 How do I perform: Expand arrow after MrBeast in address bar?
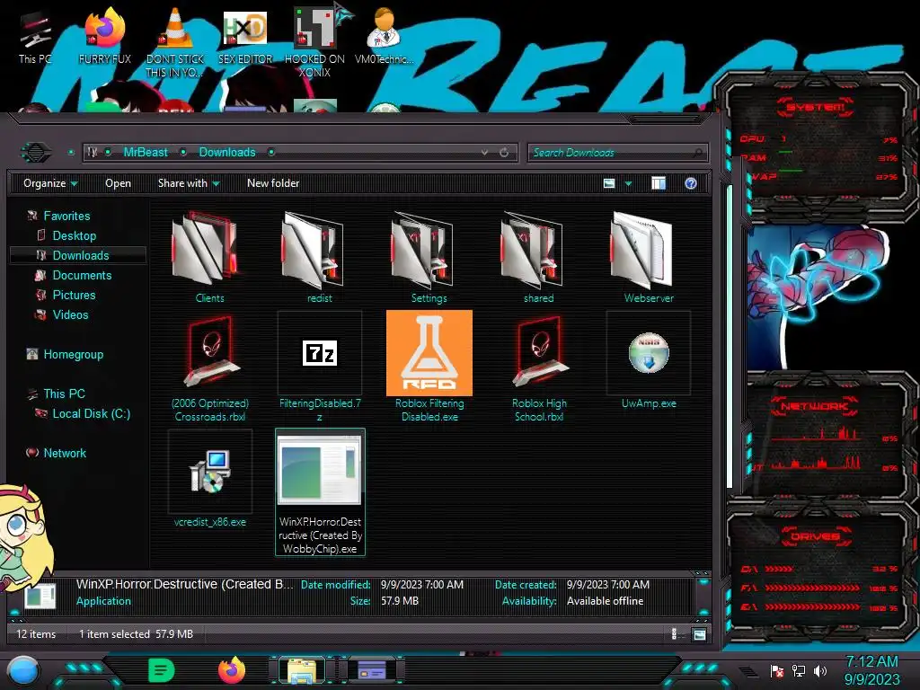[183, 153]
